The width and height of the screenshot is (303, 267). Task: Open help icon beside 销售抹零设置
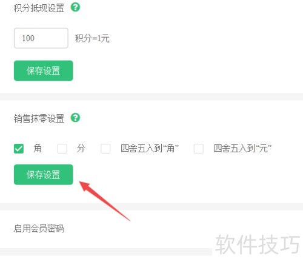coord(75,118)
